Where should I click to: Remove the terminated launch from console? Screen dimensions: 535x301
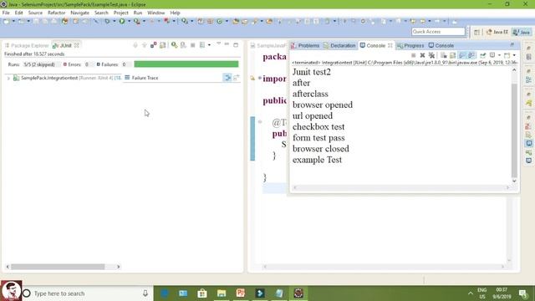(x=422, y=55)
